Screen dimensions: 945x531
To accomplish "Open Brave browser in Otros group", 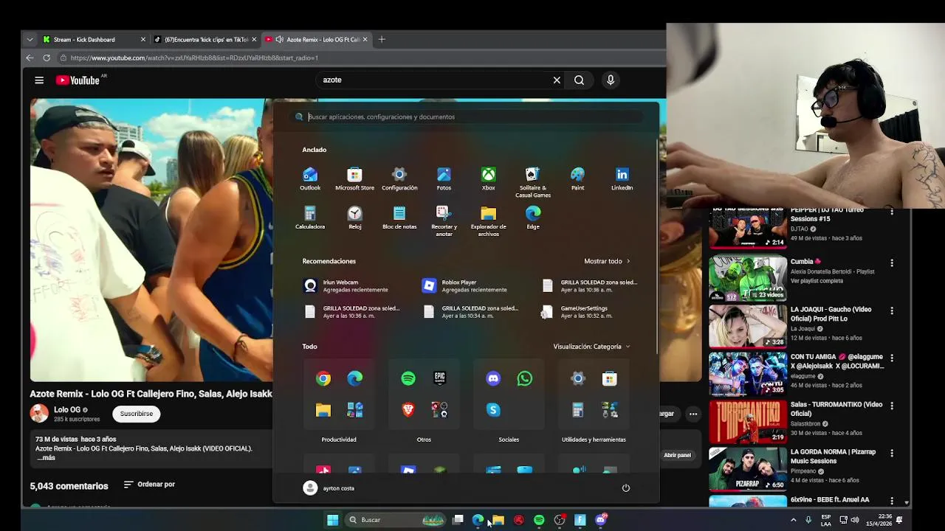I will click(408, 410).
